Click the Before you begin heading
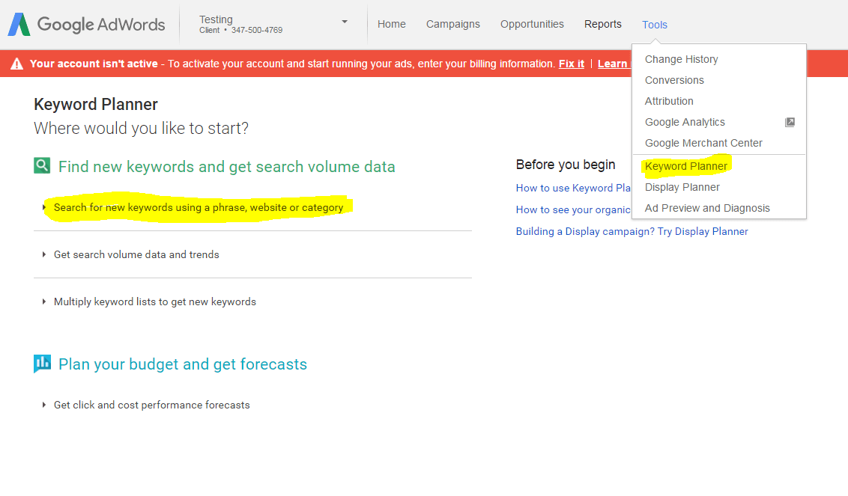 click(566, 165)
